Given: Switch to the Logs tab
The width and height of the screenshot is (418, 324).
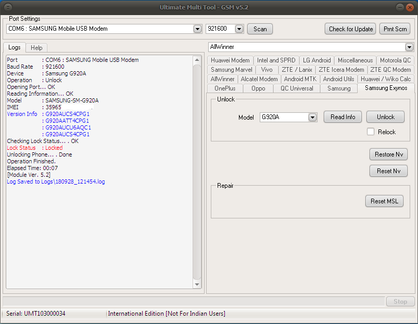Looking at the screenshot, I should 15,47.
